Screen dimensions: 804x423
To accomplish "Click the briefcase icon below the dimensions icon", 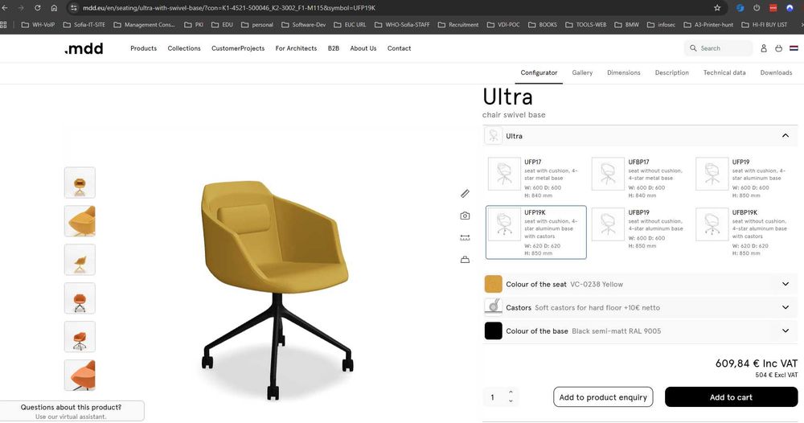I will [465, 260].
